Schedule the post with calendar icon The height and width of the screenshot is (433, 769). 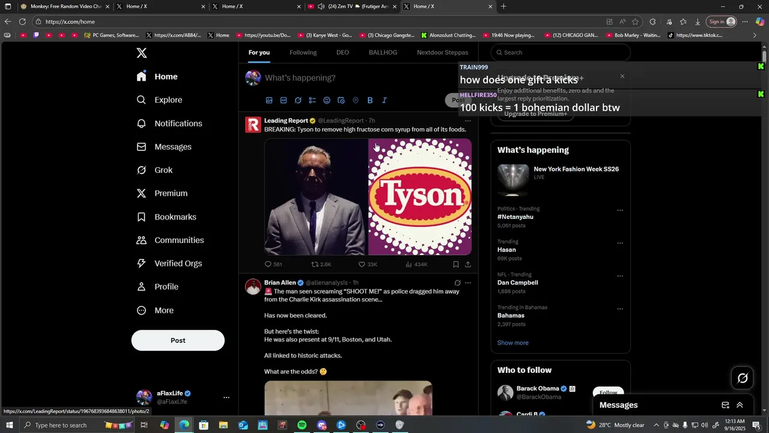[341, 100]
